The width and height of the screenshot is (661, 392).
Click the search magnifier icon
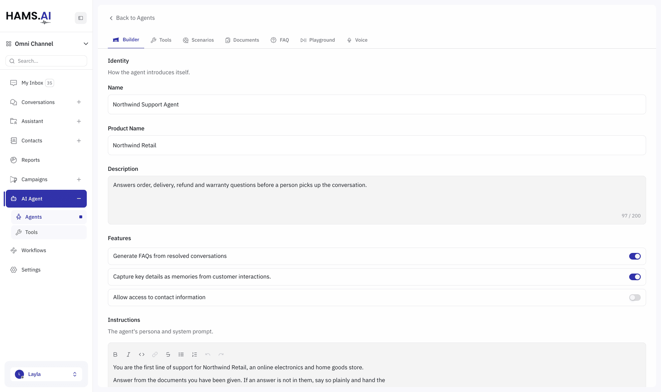pos(12,61)
